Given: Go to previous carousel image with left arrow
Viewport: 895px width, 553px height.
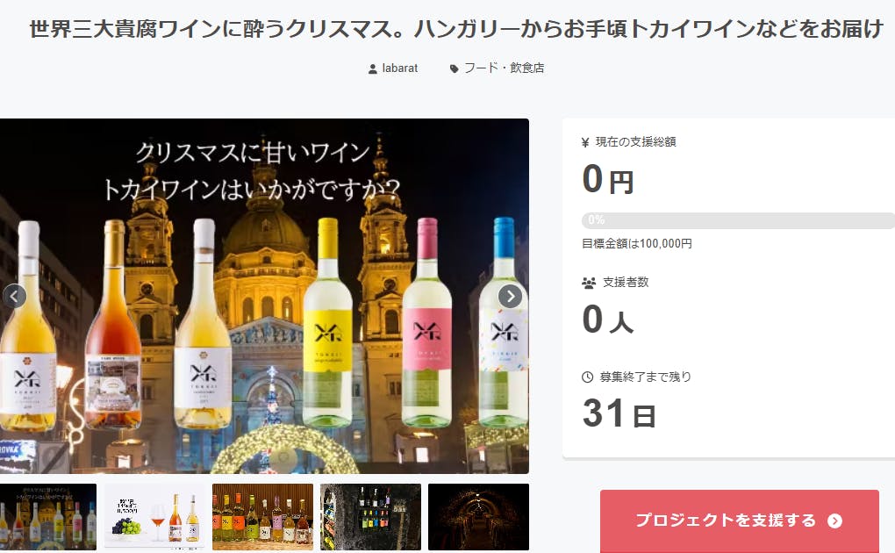Looking at the screenshot, I should click(x=14, y=296).
